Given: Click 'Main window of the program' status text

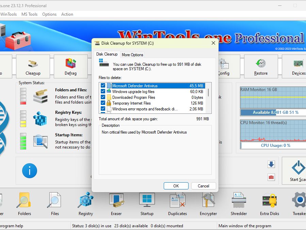Looking at the screenshot, I should click(245, 226).
